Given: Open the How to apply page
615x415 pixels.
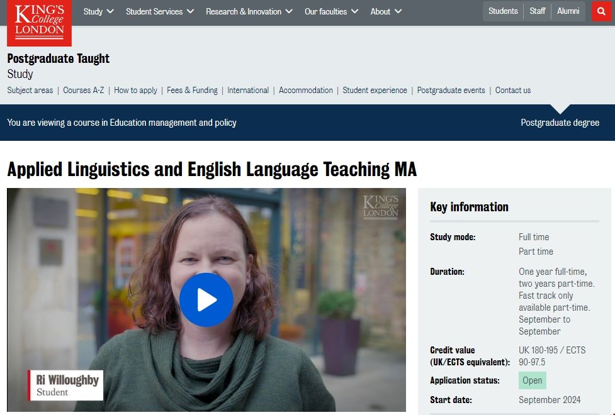Looking at the screenshot, I should tap(135, 91).
